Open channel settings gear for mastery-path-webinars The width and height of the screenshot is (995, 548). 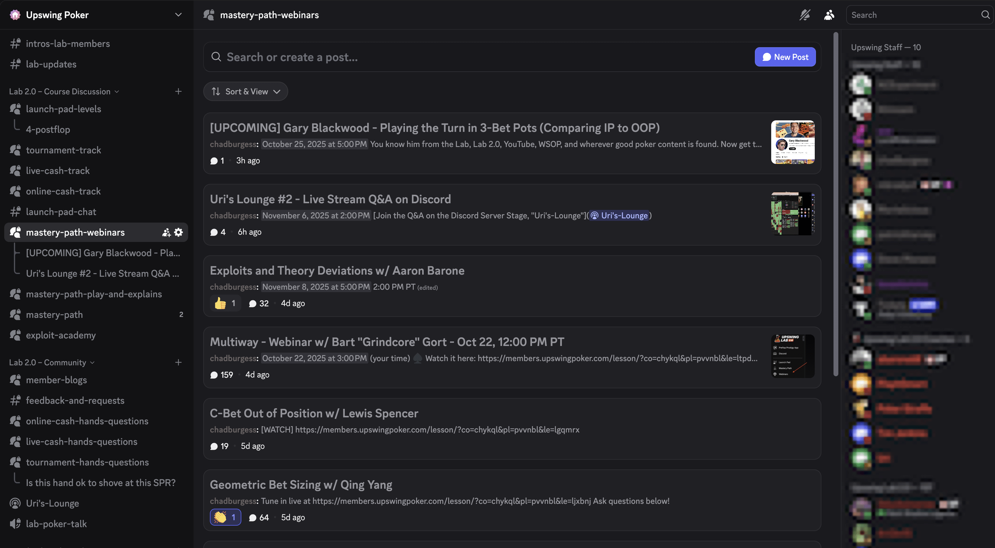(x=178, y=232)
